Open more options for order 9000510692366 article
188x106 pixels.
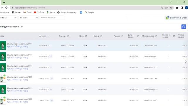[x=52, y=78]
